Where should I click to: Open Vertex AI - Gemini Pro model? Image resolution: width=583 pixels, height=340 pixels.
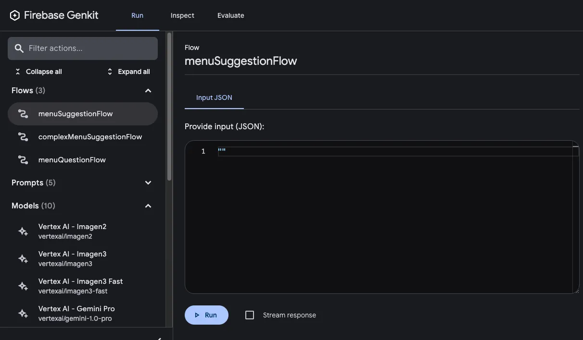point(83,314)
